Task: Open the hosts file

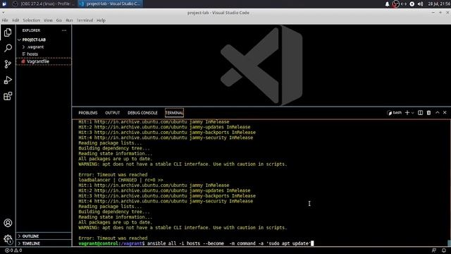Action: point(44,54)
